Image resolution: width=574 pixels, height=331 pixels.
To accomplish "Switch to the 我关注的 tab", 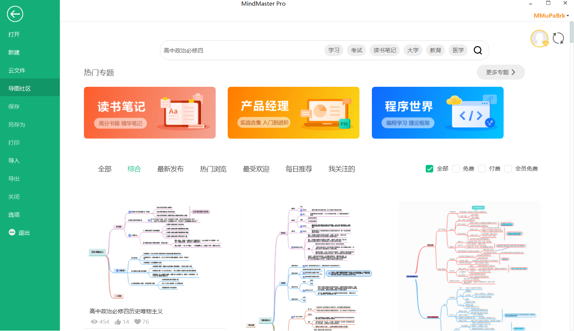I will tap(342, 169).
